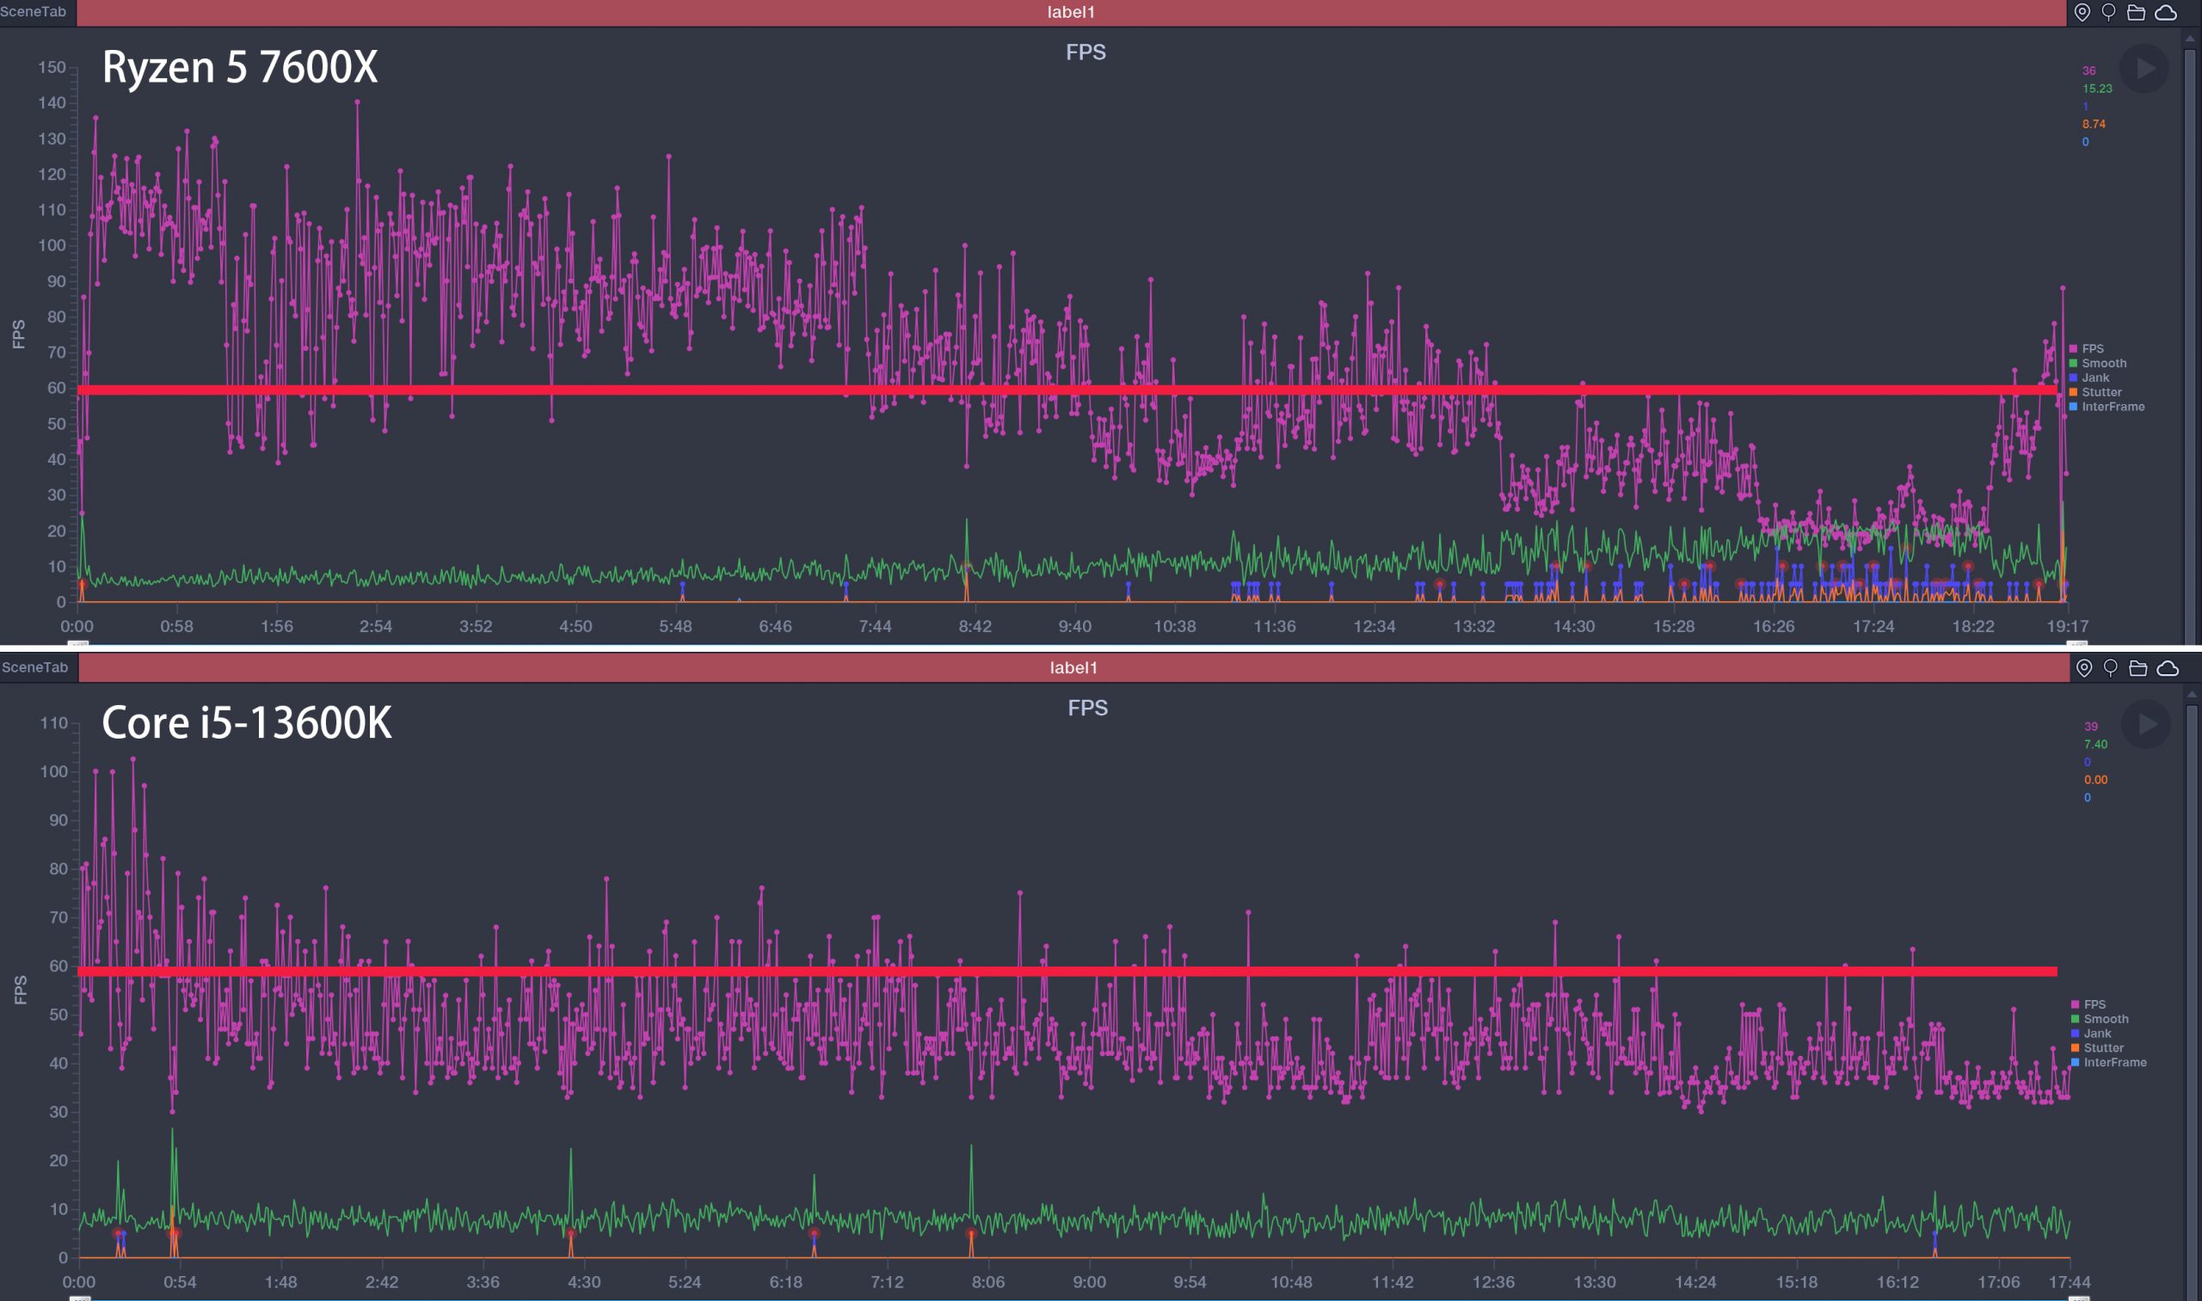Click the label1 bar above the bottom chart
The width and height of the screenshot is (2202, 1301).
point(1073,668)
